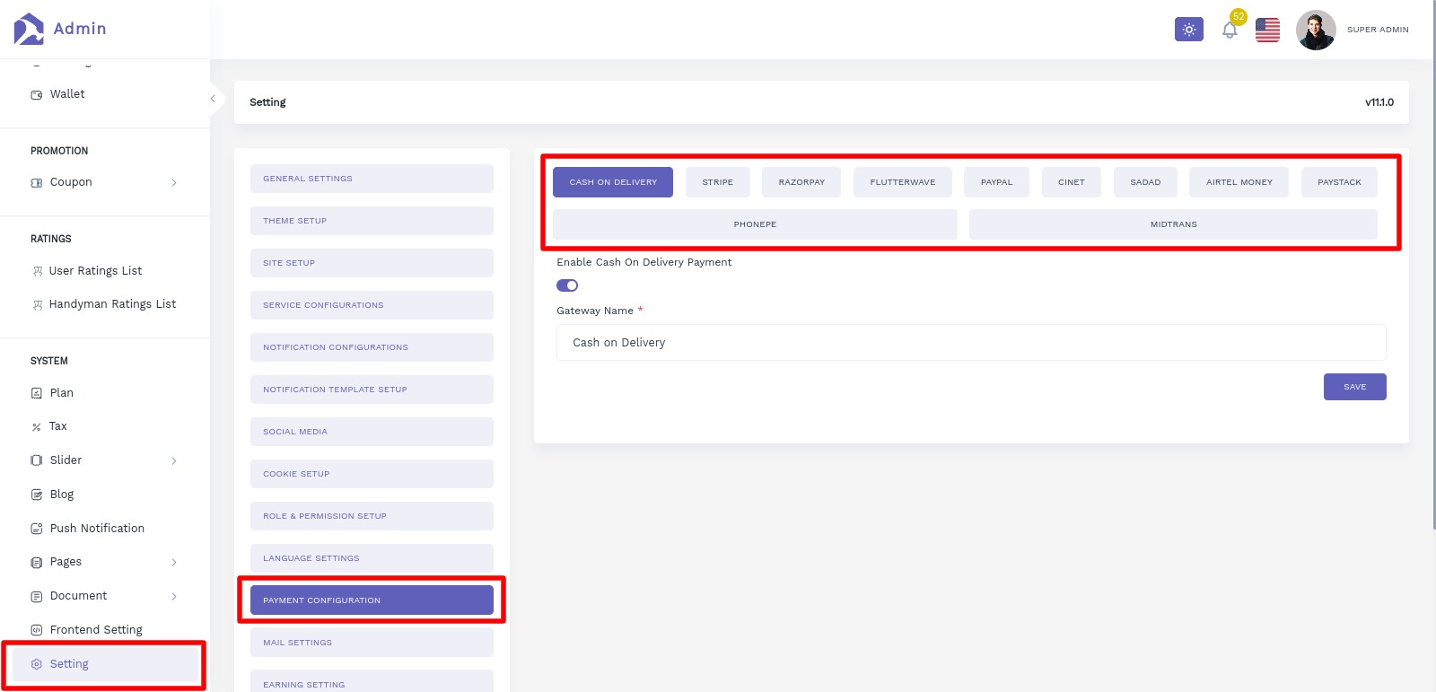1436x692 pixels.
Task: Open the Midtrans tab
Action: tap(1174, 224)
